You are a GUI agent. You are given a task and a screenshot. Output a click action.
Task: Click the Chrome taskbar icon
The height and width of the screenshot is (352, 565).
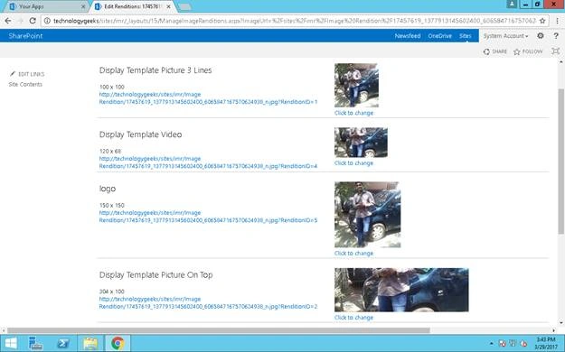click(118, 343)
